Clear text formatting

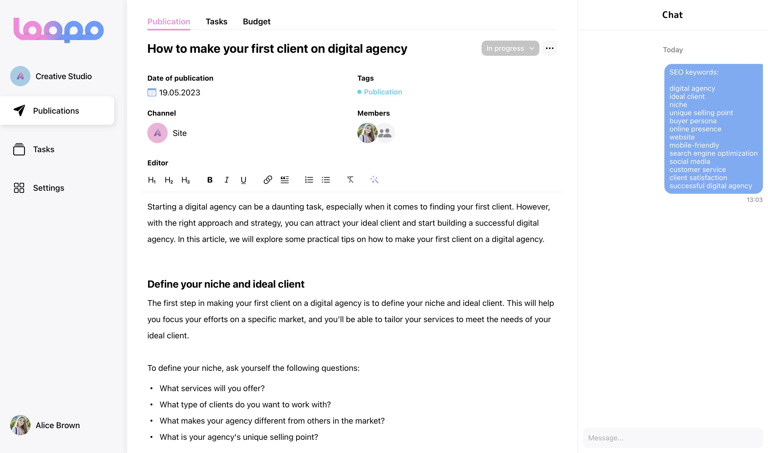click(350, 180)
